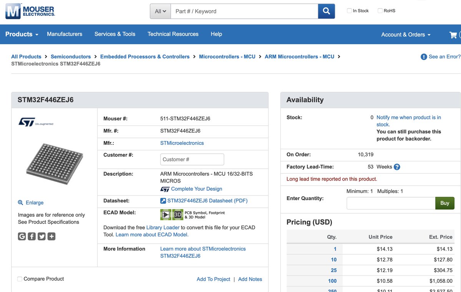461x292 pixels.
Task: Click the Add Notes link
Action: pyautogui.click(x=250, y=279)
